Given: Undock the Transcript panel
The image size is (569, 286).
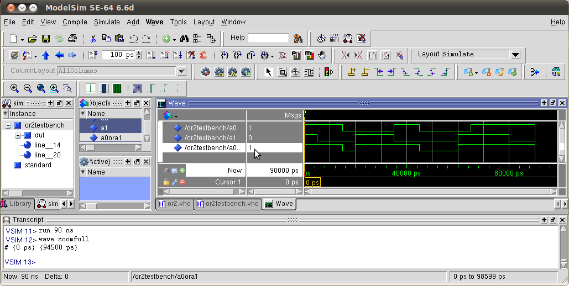Looking at the screenshot, I should point(553,220).
